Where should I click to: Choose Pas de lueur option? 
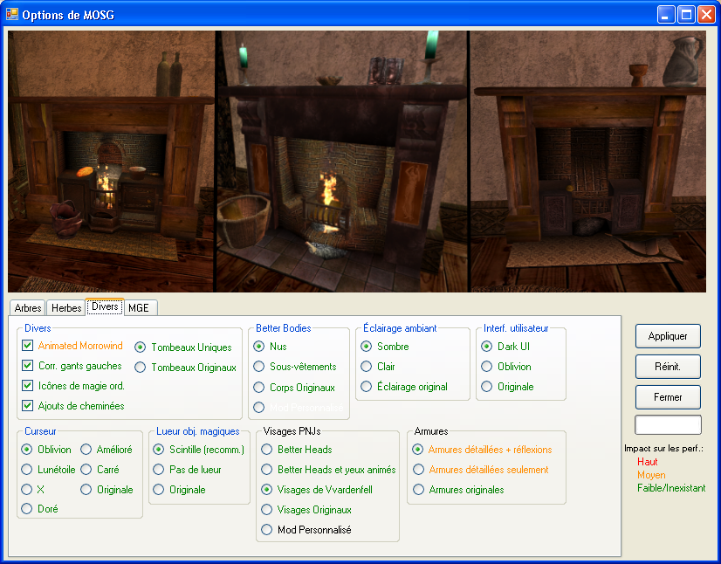click(159, 469)
